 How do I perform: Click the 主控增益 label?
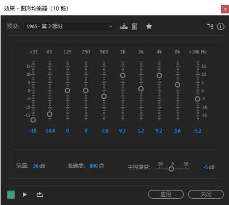click(x=139, y=167)
